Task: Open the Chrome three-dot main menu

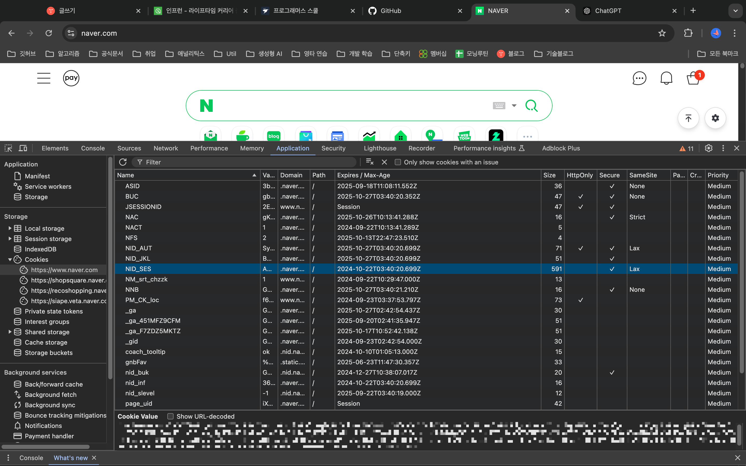Action: point(735,33)
